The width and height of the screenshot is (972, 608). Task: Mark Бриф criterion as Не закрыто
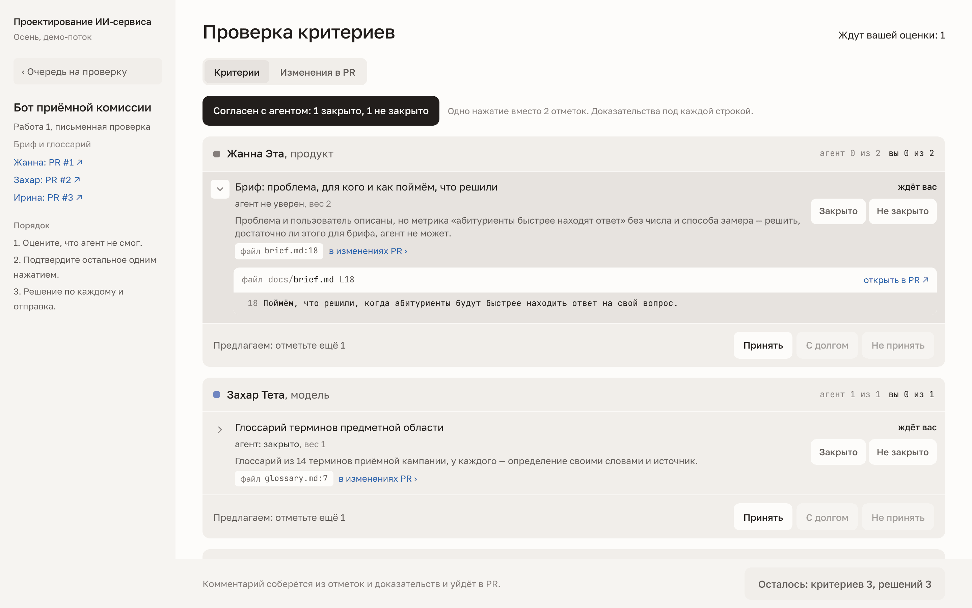[x=902, y=211]
